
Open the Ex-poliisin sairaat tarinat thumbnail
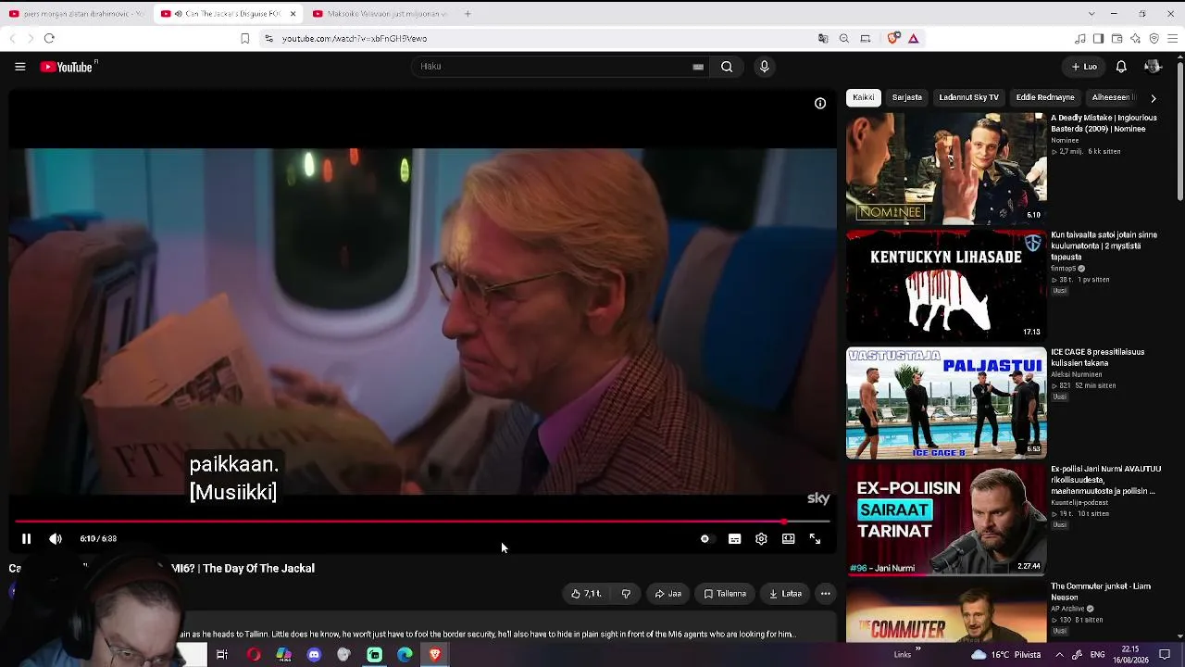(x=946, y=520)
